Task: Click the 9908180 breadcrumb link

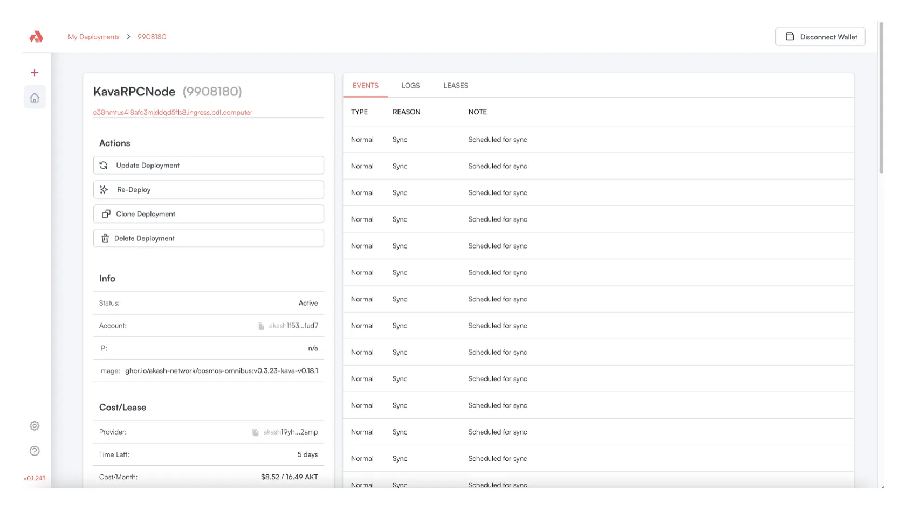Action: 152,37
